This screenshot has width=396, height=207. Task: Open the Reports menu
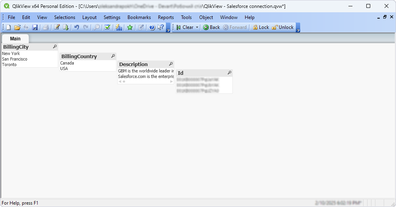(166, 17)
